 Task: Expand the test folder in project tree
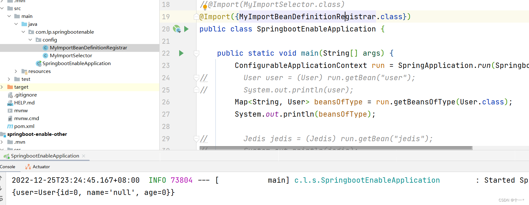click(9, 79)
